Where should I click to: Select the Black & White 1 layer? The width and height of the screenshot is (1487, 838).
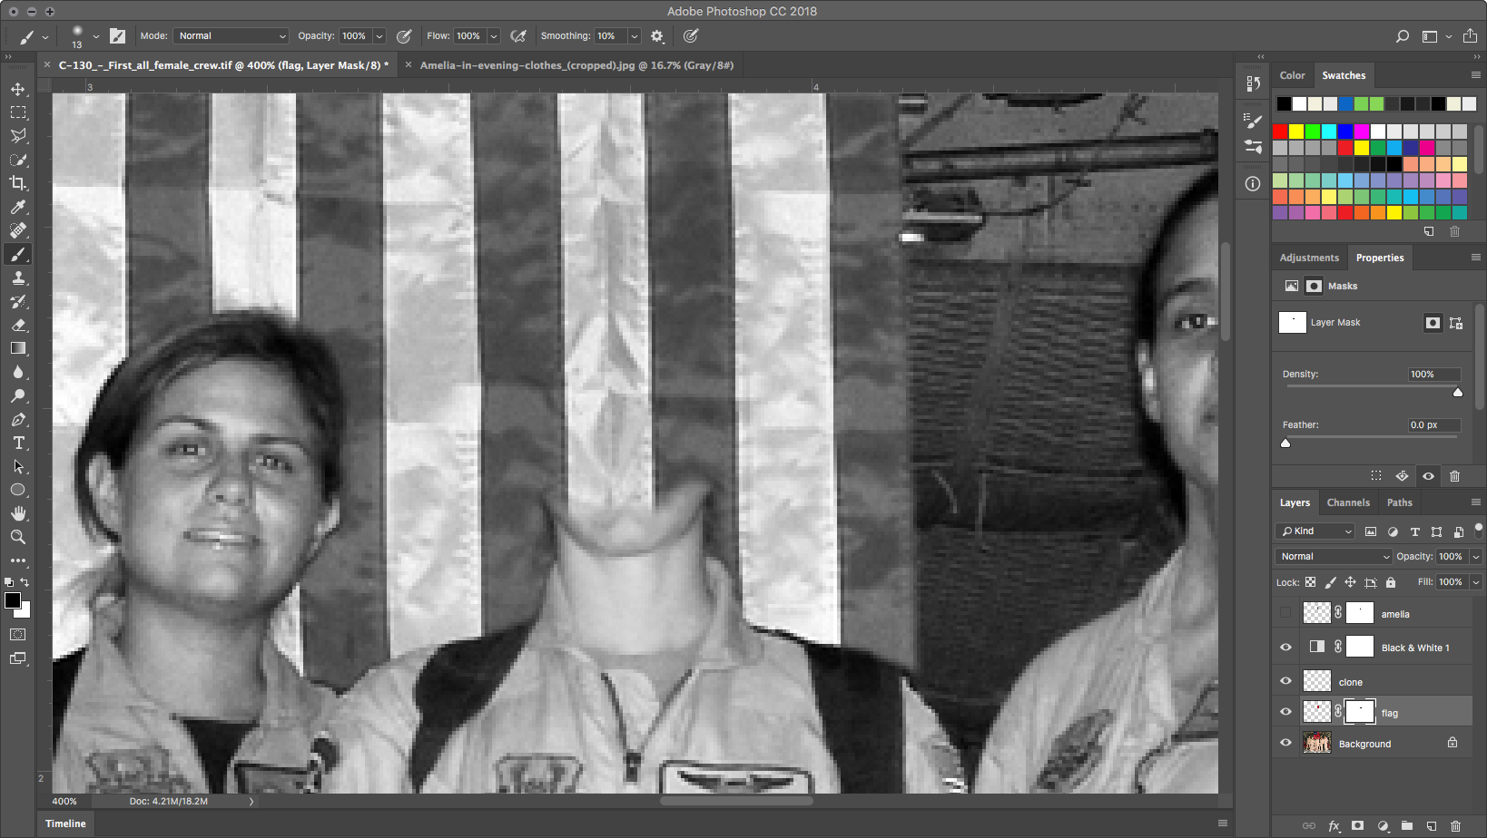pyautogui.click(x=1414, y=648)
